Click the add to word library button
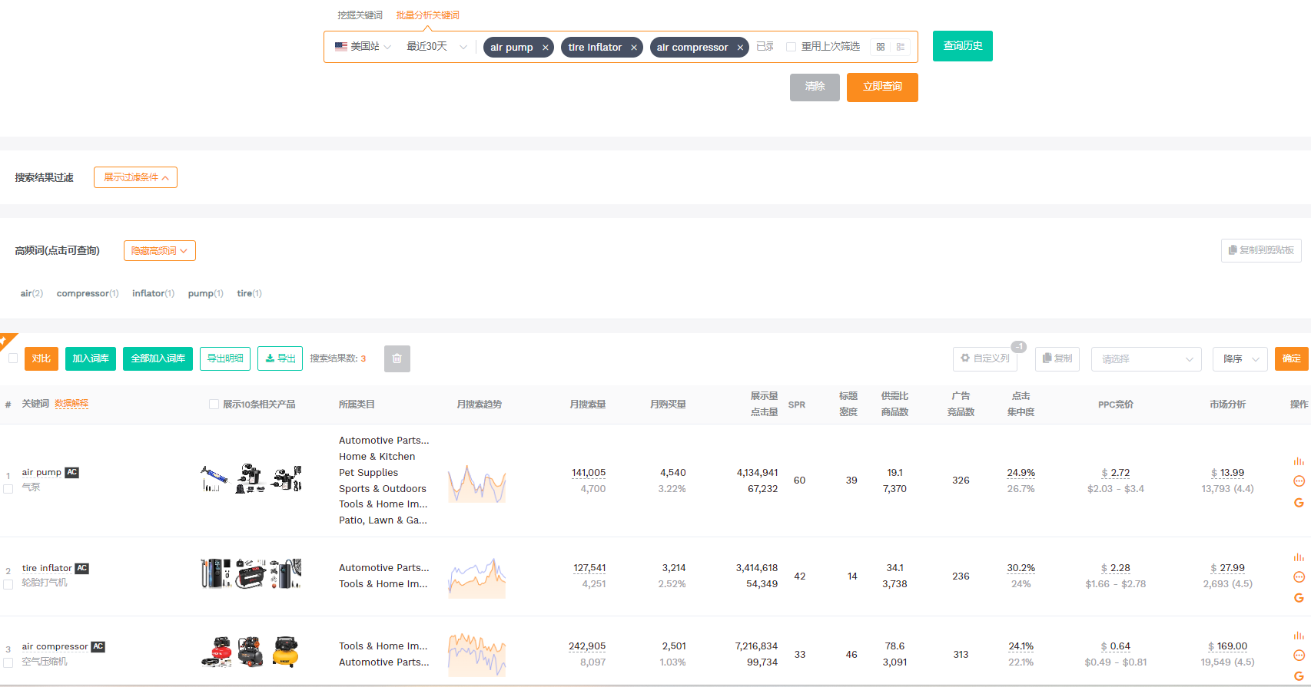The width and height of the screenshot is (1311, 687). click(91, 358)
